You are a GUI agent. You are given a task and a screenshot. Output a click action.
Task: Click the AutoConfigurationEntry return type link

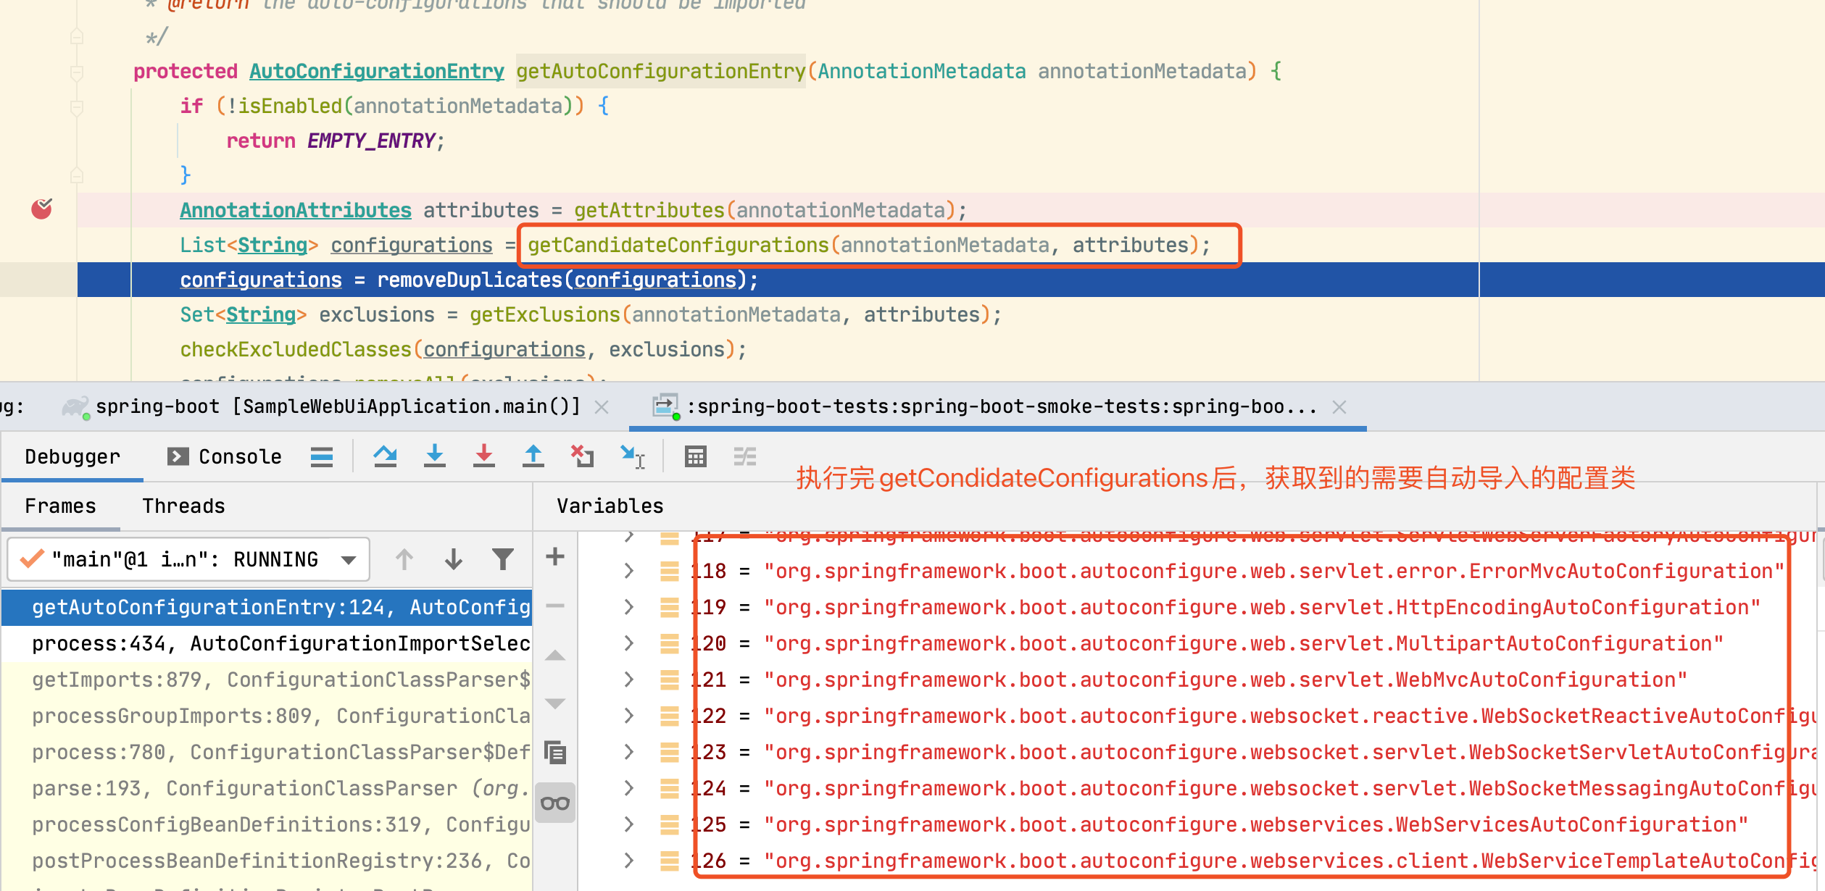(376, 71)
